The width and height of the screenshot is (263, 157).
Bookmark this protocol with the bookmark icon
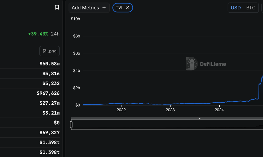tap(57, 7)
